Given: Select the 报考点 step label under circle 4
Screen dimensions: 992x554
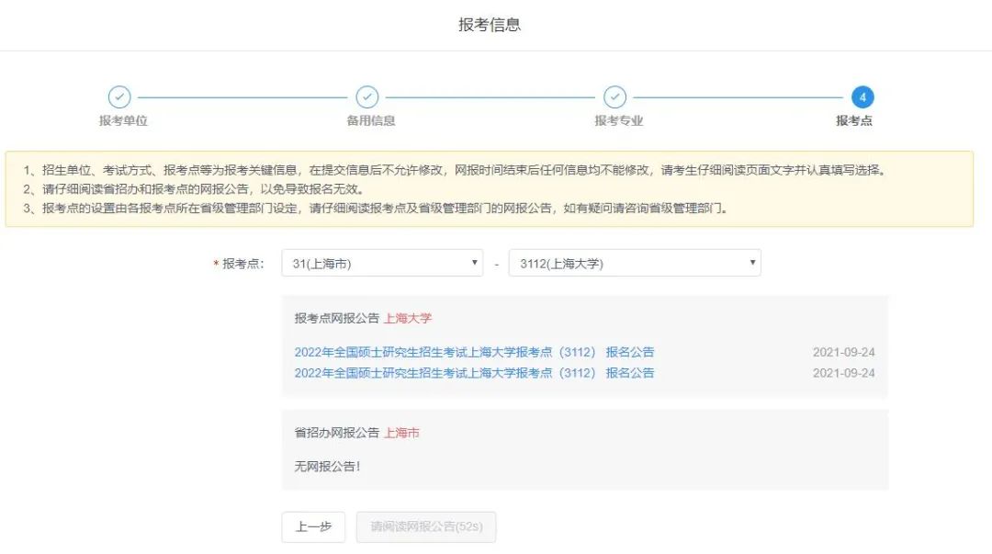Looking at the screenshot, I should tap(853, 121).
